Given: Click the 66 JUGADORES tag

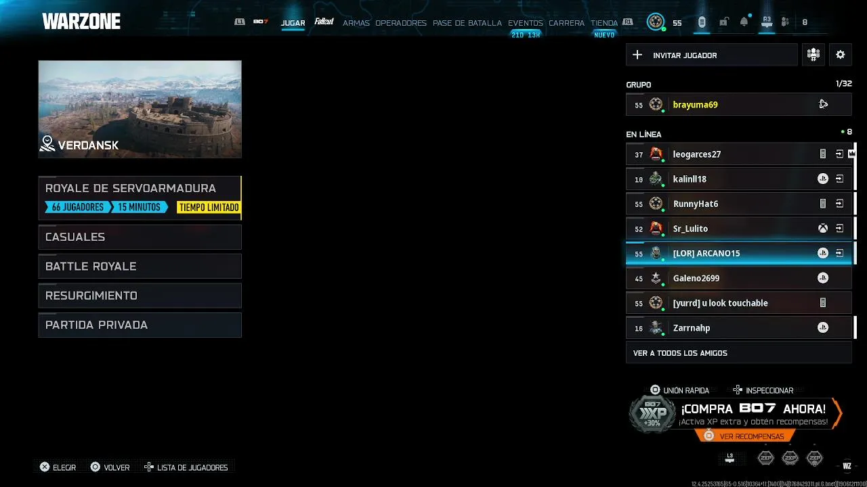Looking at the screenshot, I should [x=78, y=208].
